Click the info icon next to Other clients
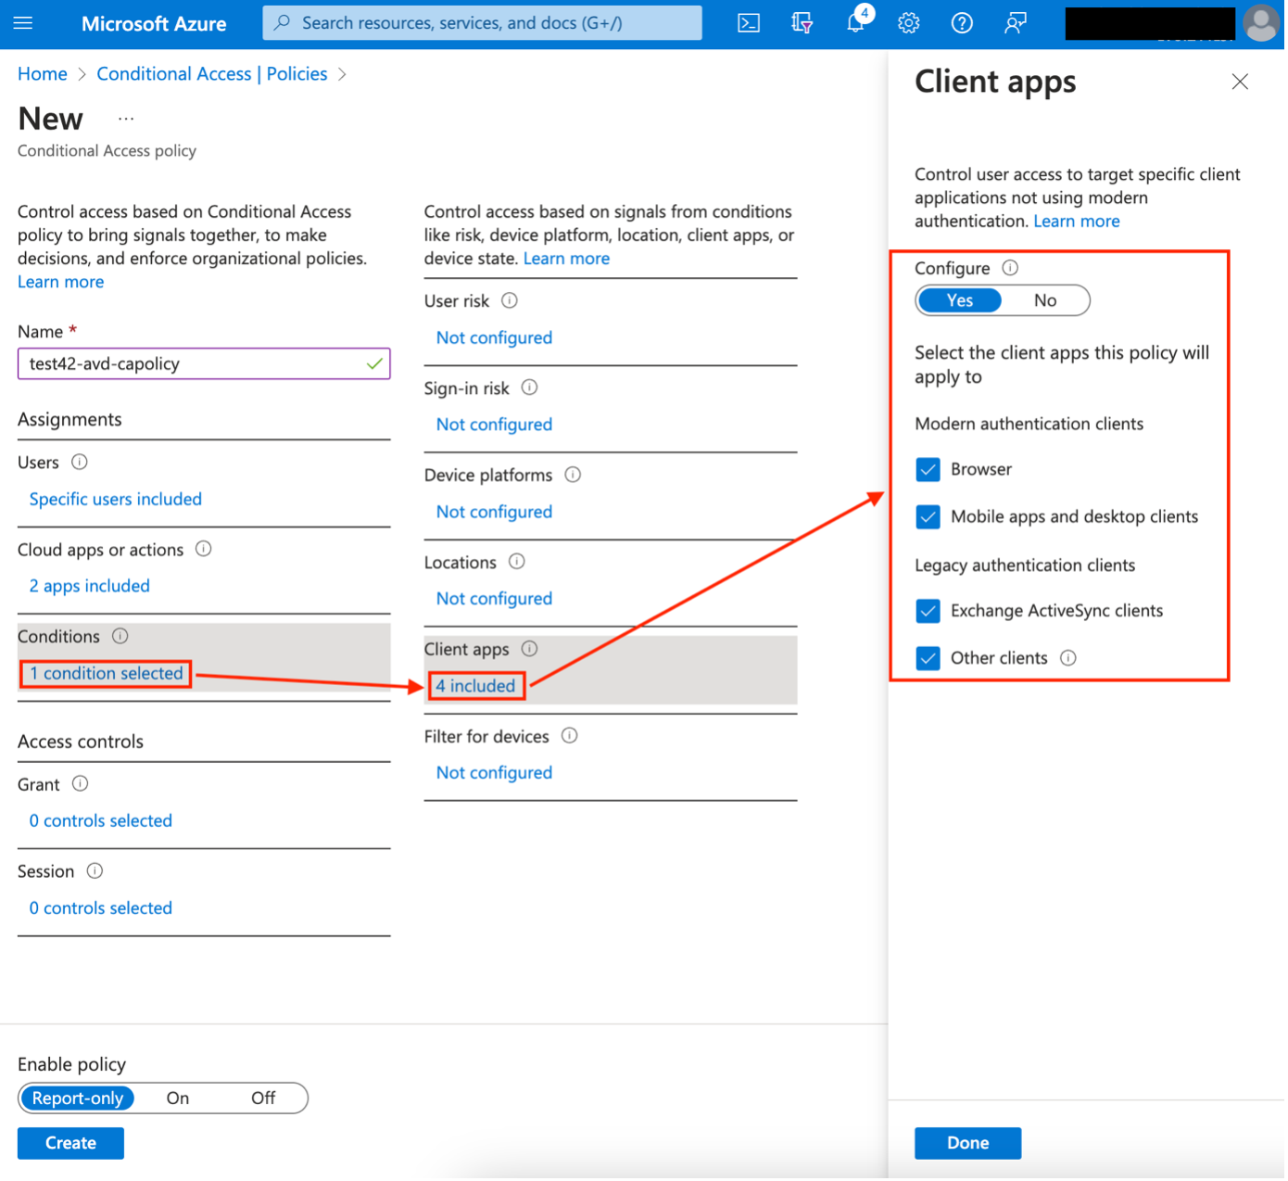This screenshot has width=1288, height=1181. tap(1068, 658)
